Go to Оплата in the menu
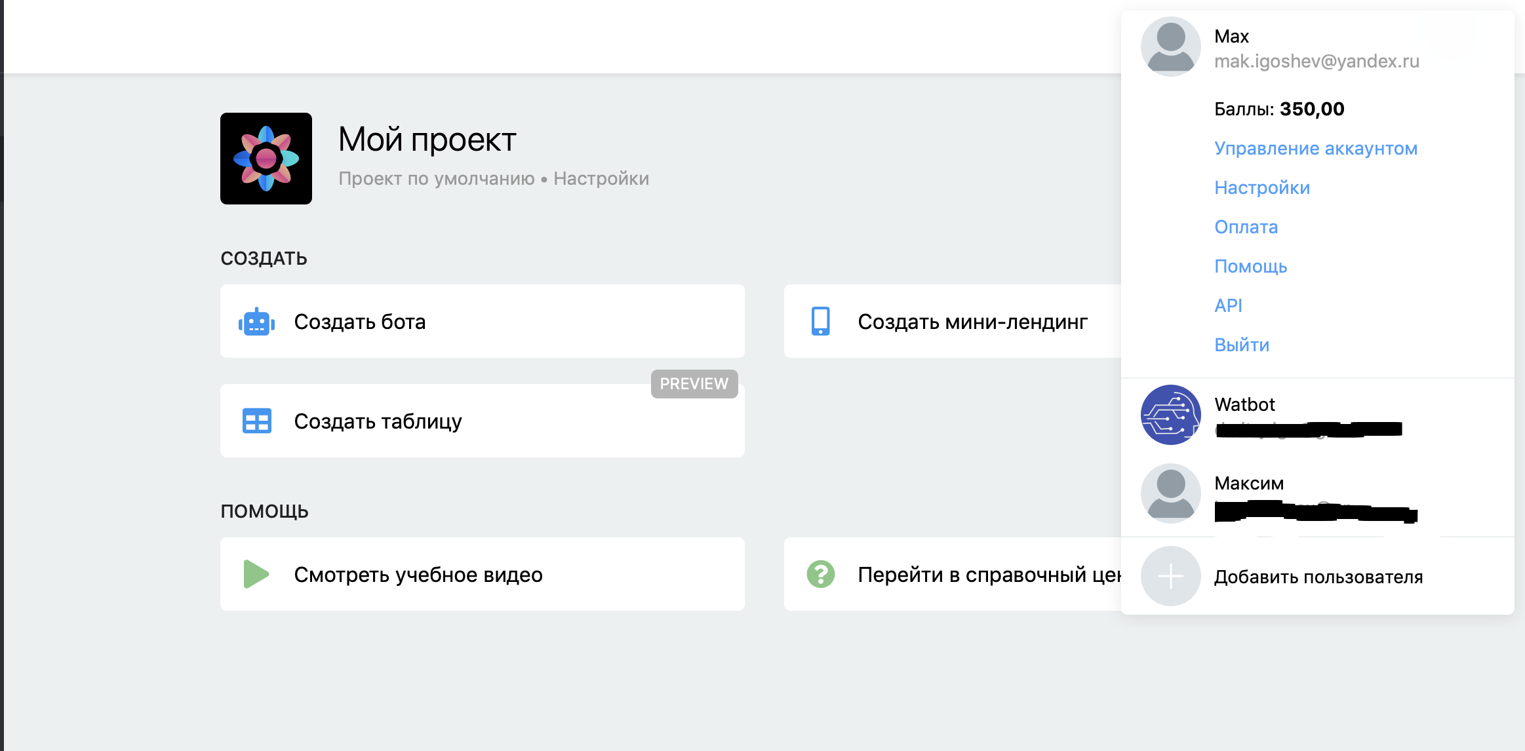 point(1246,227)
